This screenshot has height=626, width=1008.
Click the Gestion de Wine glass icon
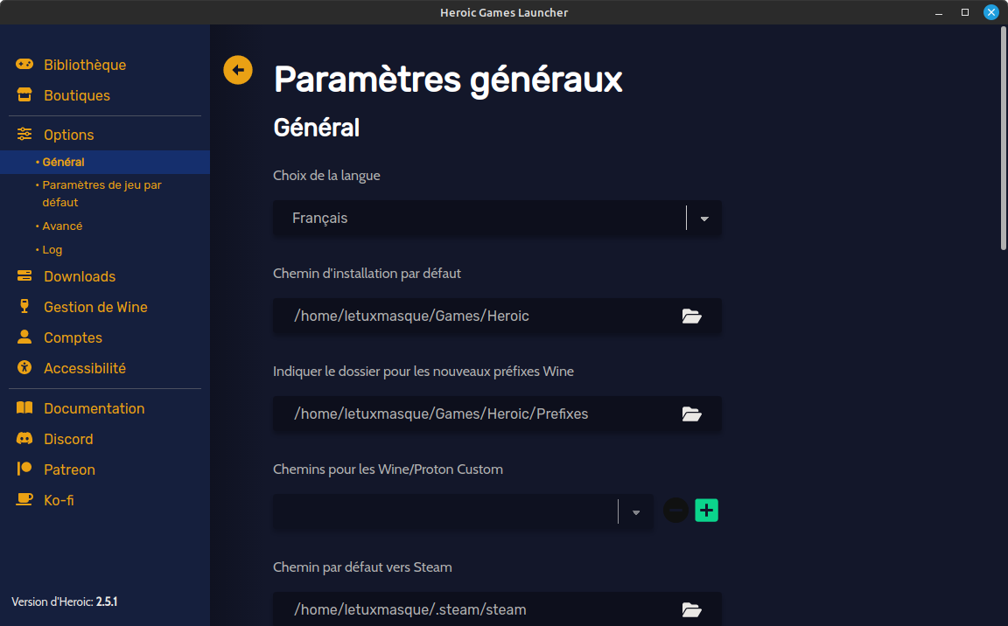(25, 307)
